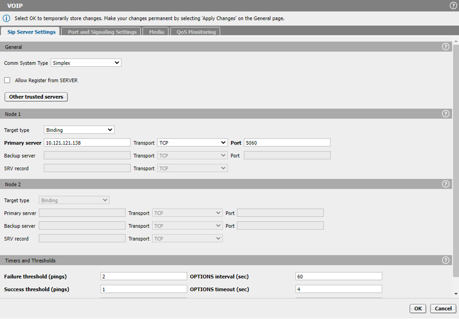459x319 pixels.
Task: Click Node 2 Primary server Port field
Action: [x=281, y=213]
